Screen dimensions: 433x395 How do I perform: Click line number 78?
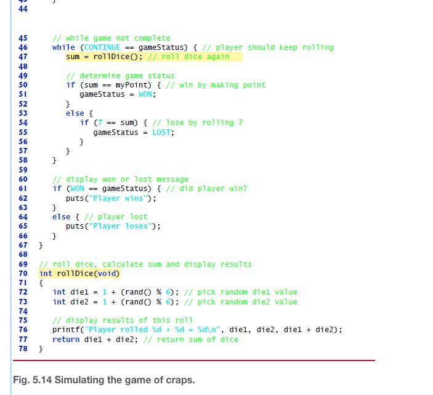23,349
